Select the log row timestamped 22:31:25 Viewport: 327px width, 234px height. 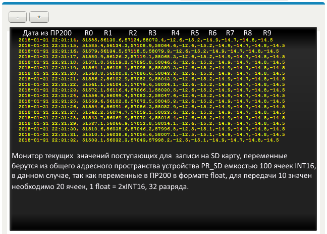pos(151,101)
